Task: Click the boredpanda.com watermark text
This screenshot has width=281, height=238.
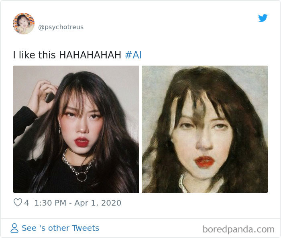Action: pos(238,229)
